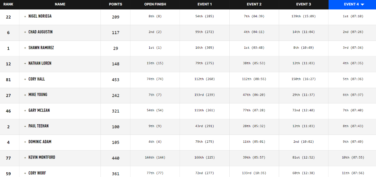Image resolution: width=376 pixels, height=177 pixels.
Task: Click plus icon beside Paul Teehan
Action: [x=25, y=126]
